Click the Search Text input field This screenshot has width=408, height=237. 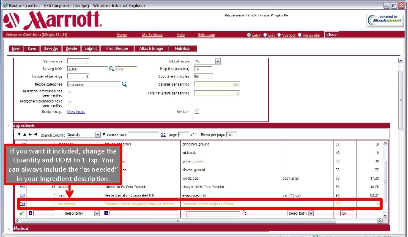pyautogui.click(x=143, y=135)
